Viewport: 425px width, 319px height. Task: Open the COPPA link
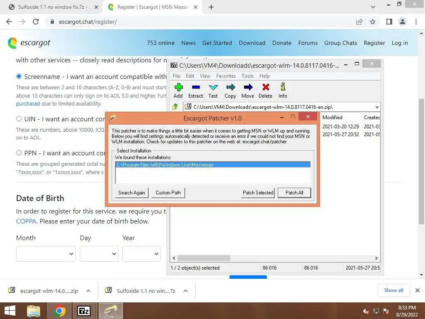click(26, 221)
